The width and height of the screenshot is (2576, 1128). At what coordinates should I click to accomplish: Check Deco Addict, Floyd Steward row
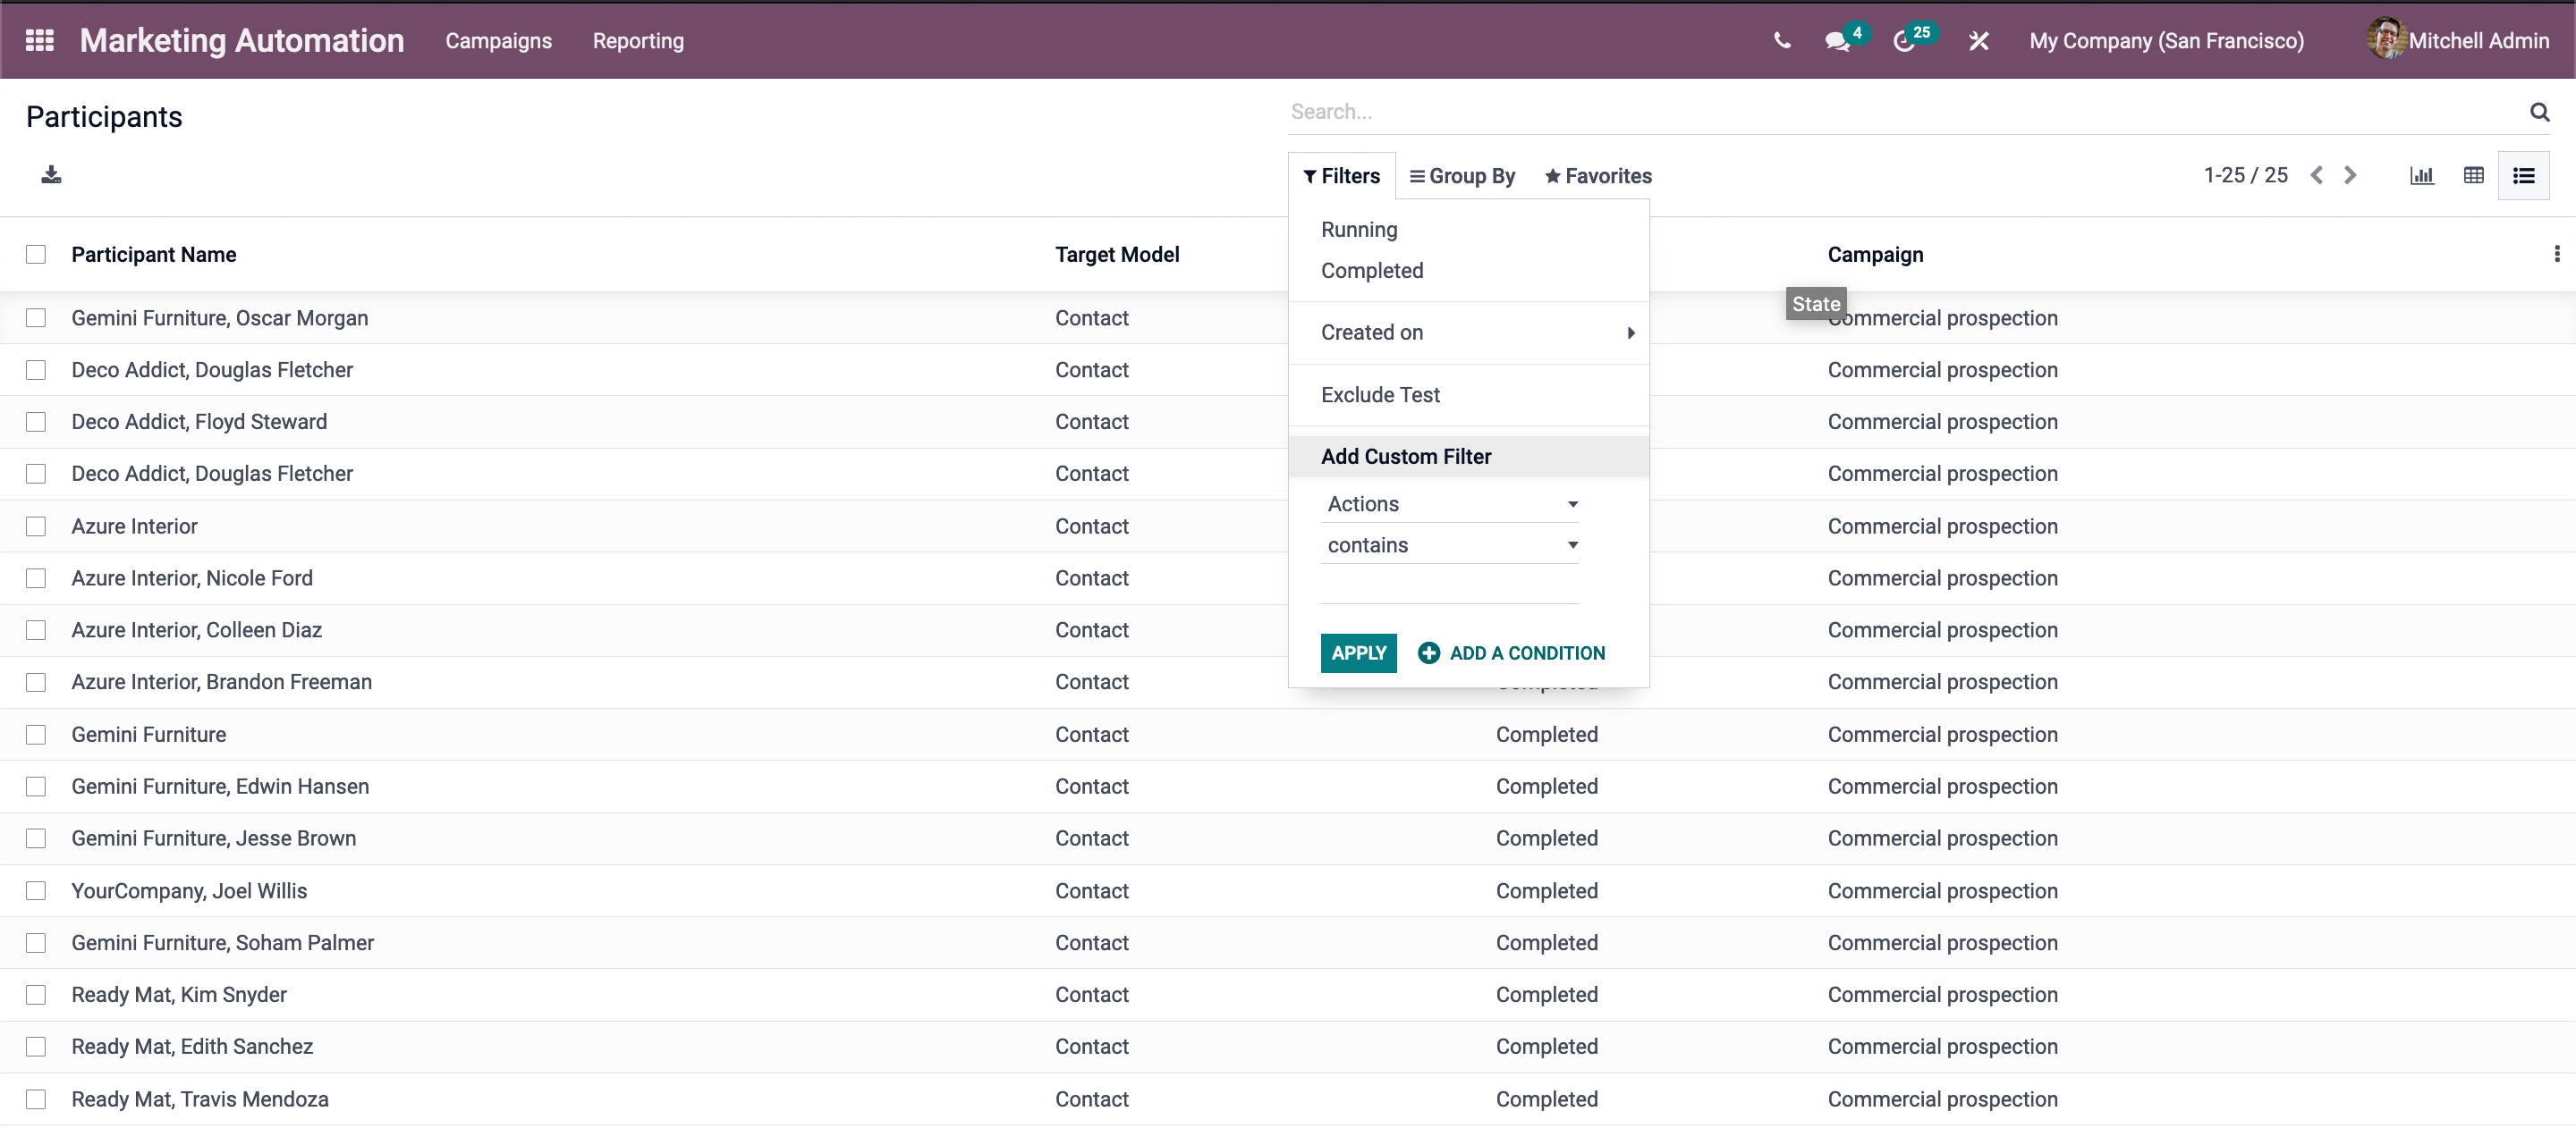[36, 422]
